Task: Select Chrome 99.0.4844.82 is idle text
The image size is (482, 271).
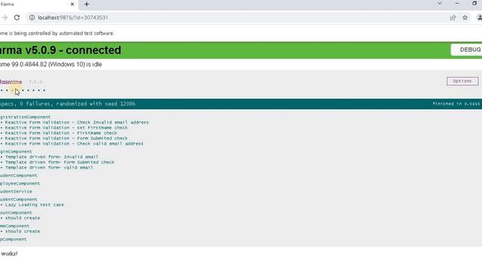Action: [50, 65]
